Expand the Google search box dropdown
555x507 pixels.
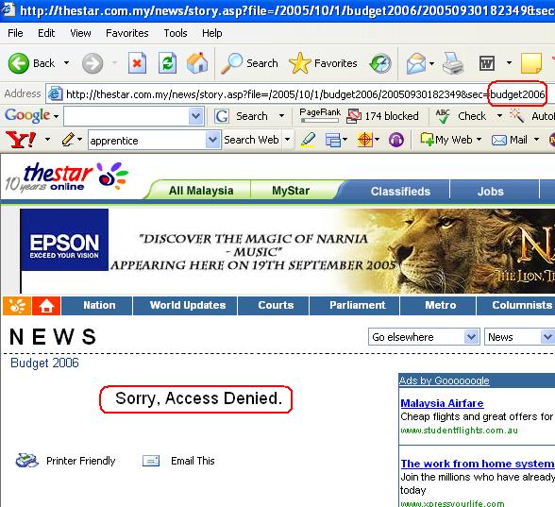point(195,116)
